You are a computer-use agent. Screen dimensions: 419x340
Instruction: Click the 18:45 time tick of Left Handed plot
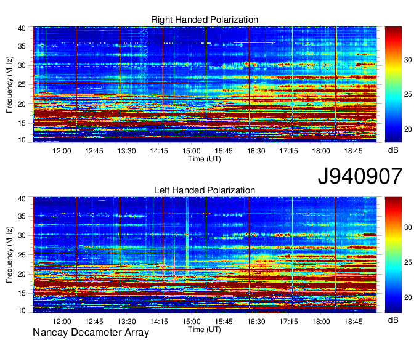(353, 322)
